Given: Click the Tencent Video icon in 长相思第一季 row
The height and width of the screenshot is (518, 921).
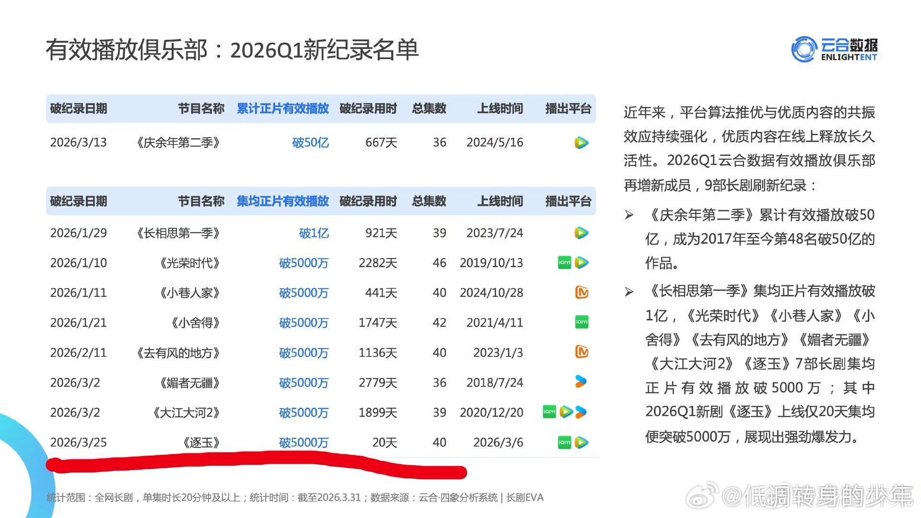Looking at the screenshot, I should [581, 233].
